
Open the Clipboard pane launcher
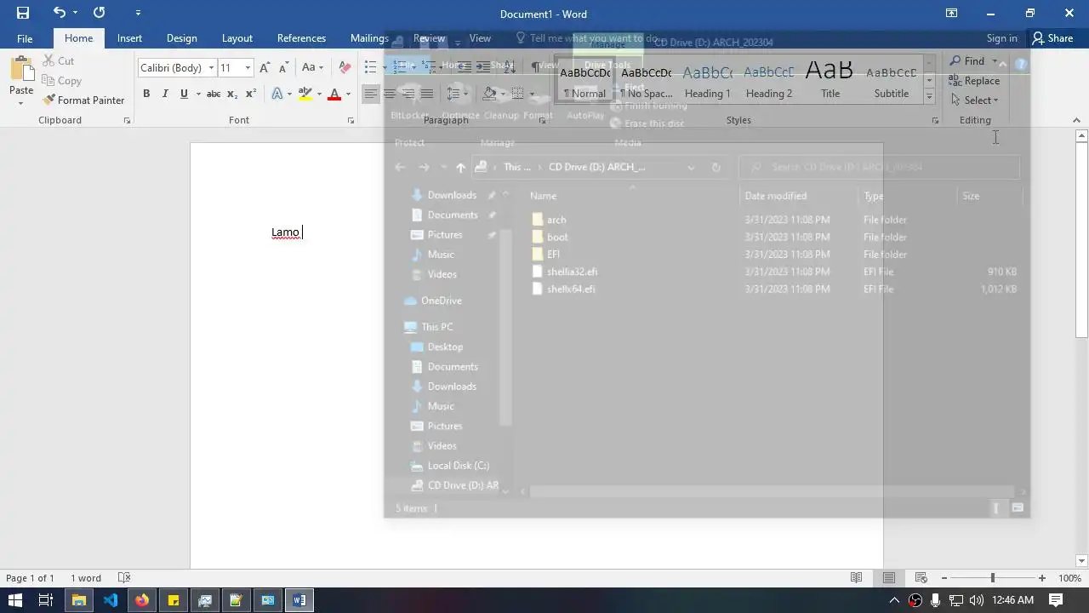tap(127, 121)
